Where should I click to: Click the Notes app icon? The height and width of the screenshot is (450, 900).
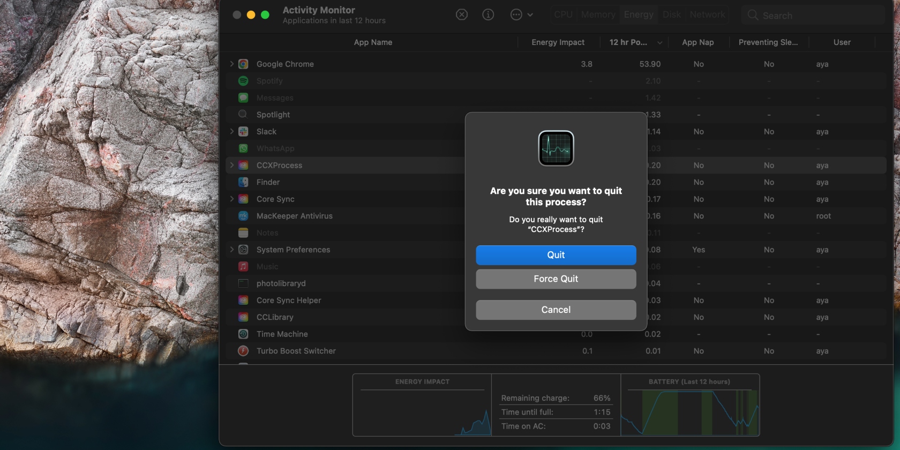click(x=243, y=232)
